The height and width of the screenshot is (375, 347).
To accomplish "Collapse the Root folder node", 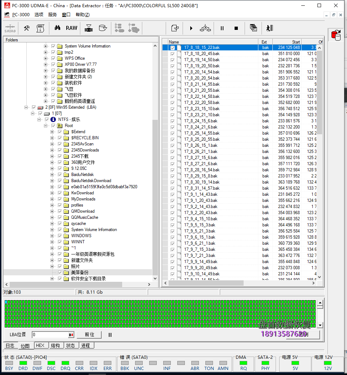I will pos(45,126).
